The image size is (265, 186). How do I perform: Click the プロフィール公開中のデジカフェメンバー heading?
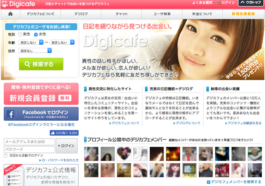pos(127,140)
